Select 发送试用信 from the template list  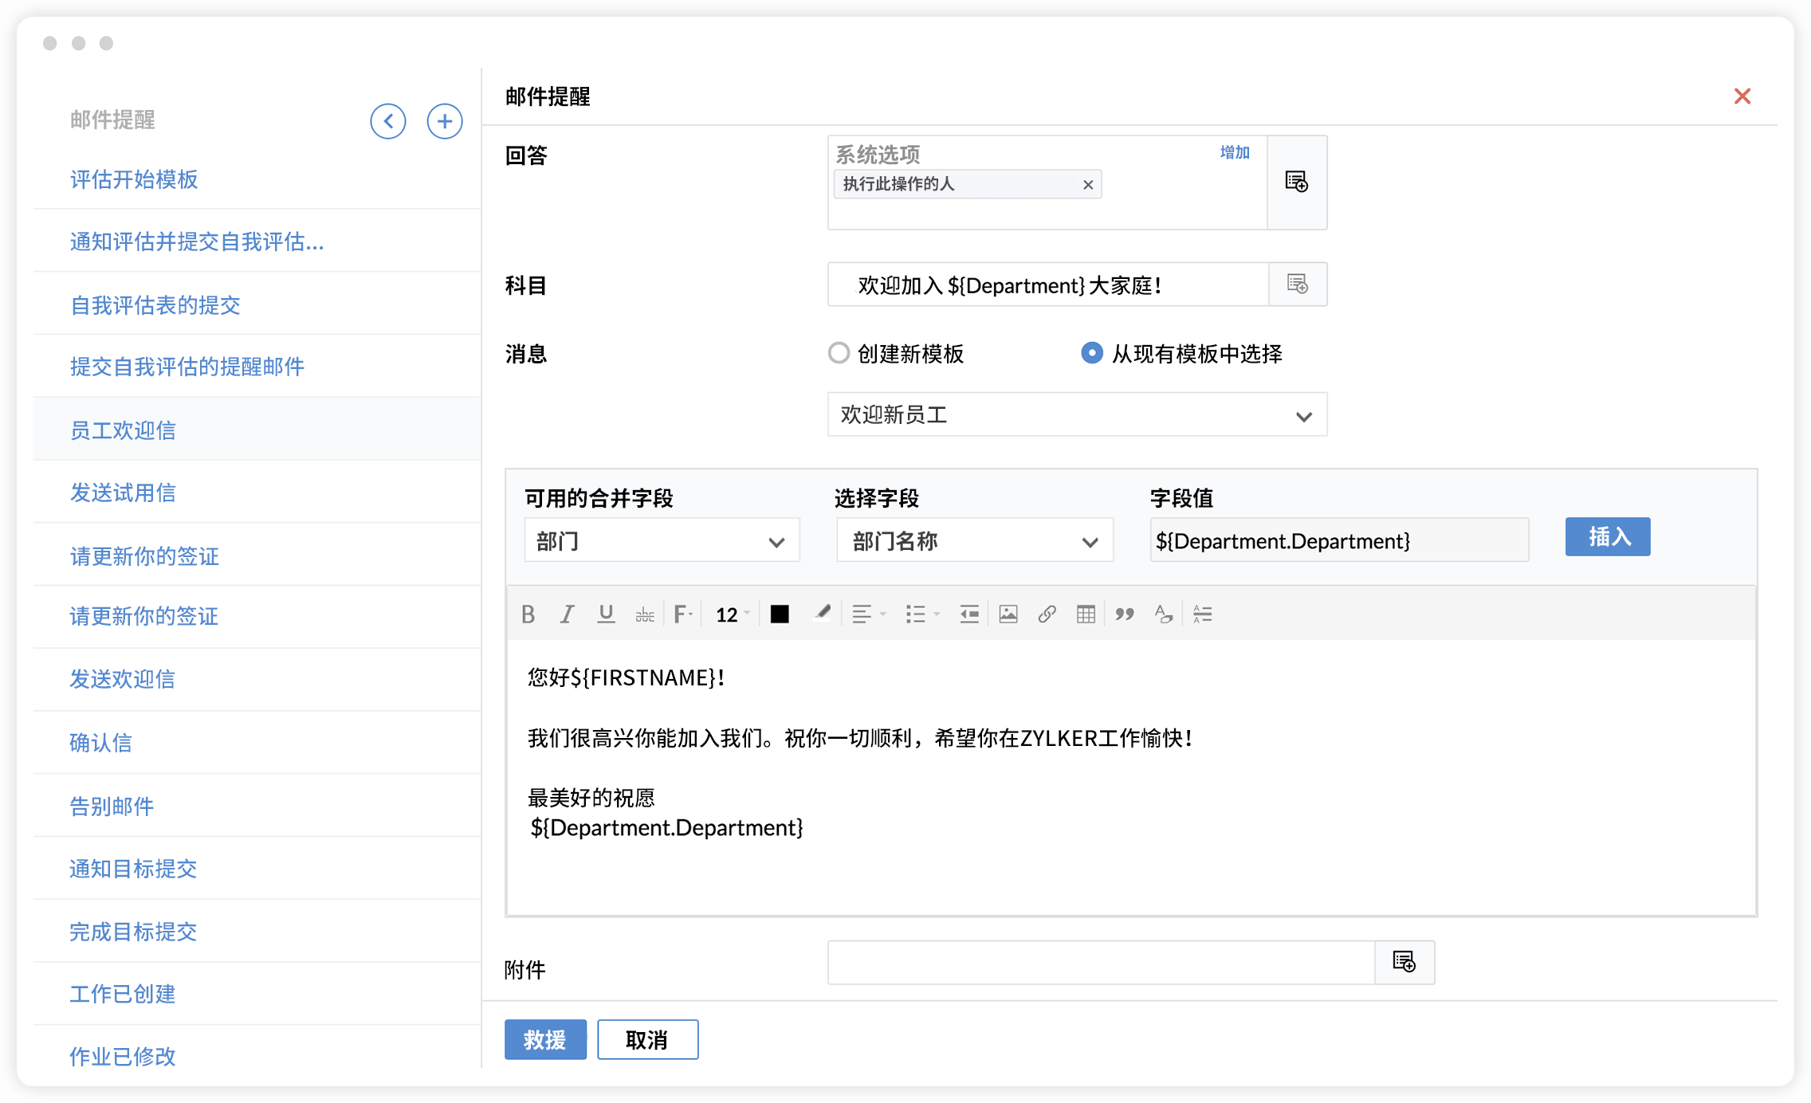pyautogui.click(x=123, y=493)
